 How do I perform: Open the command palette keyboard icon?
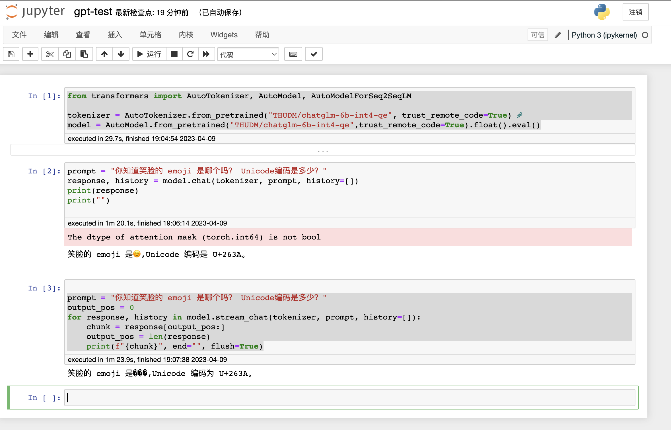(x=293, y=54)
